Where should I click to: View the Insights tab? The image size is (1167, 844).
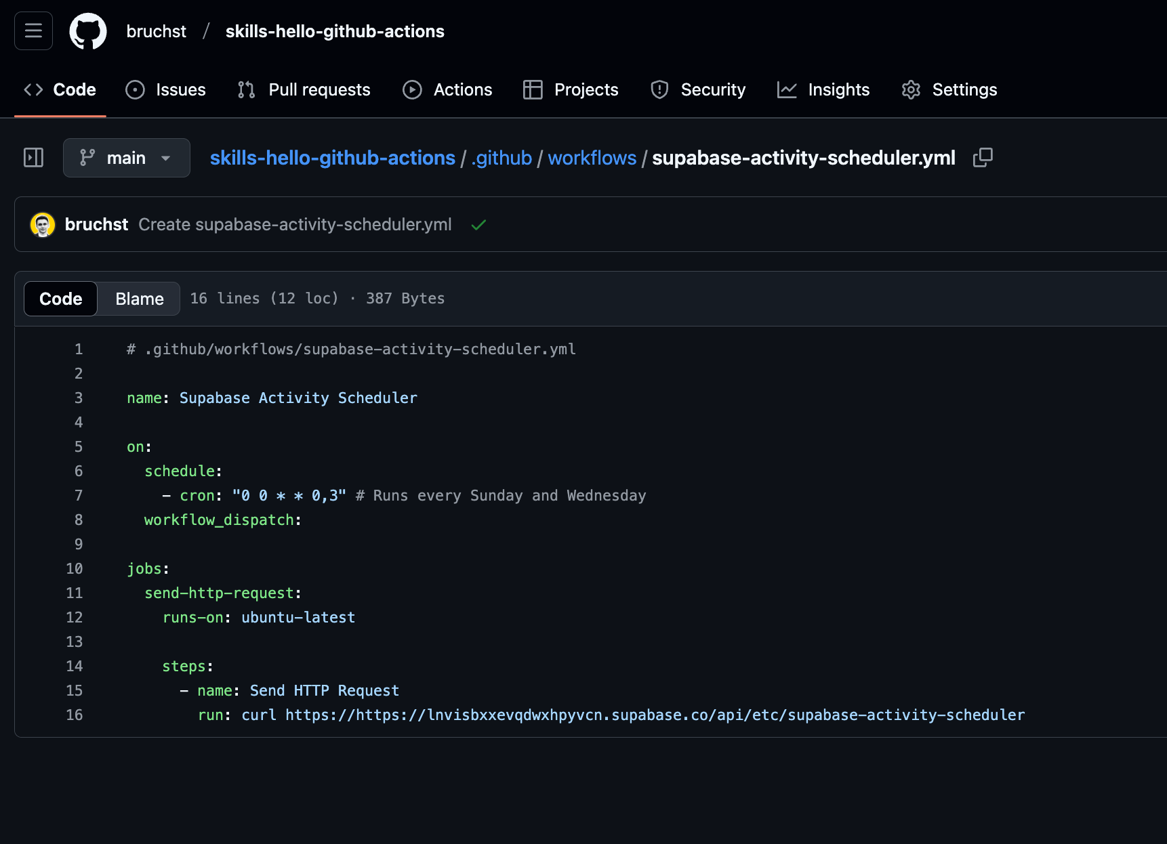[823, 89]
